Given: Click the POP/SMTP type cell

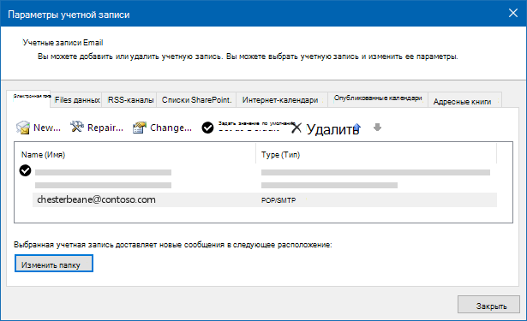Looking at the screenshot, I should click(x=278, y=200).
